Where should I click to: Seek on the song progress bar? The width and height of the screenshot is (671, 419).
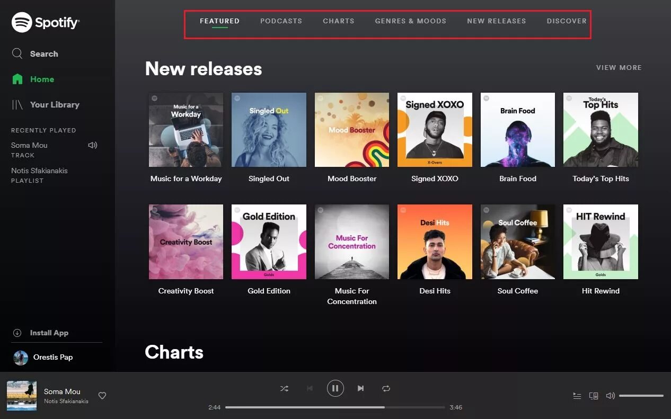pyautogui.click(x=335, y=407)
